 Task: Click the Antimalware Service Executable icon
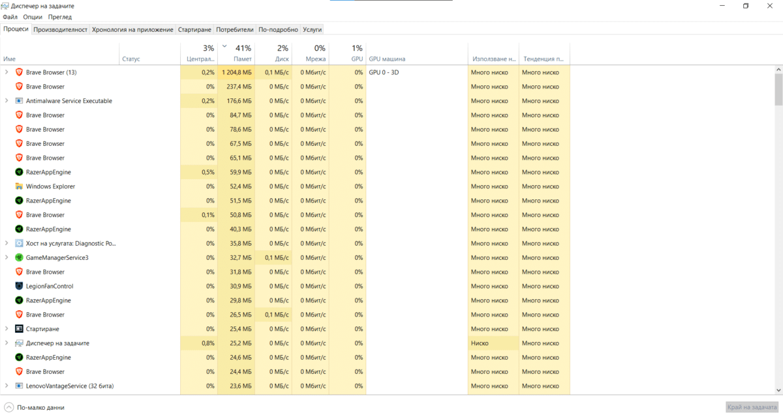(x=19, y=101)
